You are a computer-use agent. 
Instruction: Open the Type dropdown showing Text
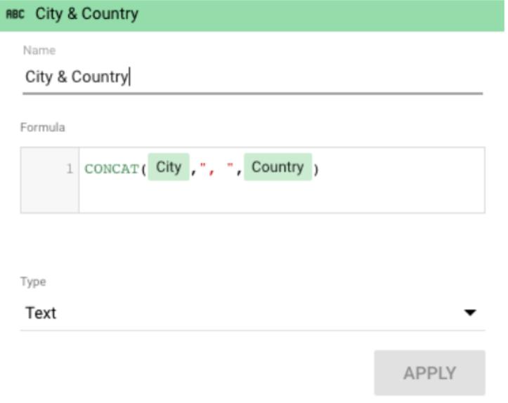[239, 313]
